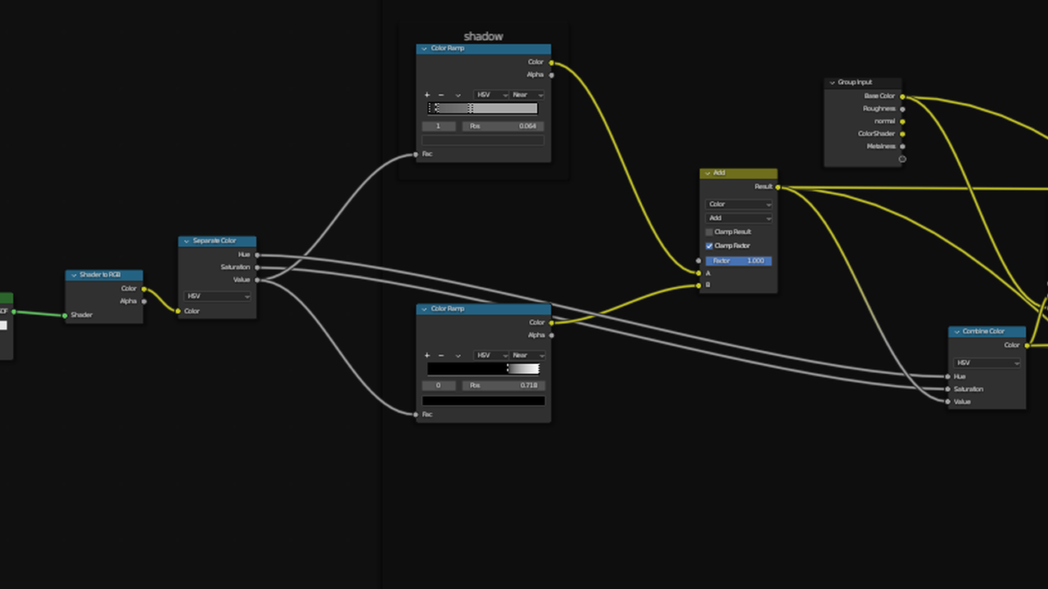Click the Factor slider on the Add node
Image resolution: width=1048 pixels, height=589 pixels.
coord(738,260)
